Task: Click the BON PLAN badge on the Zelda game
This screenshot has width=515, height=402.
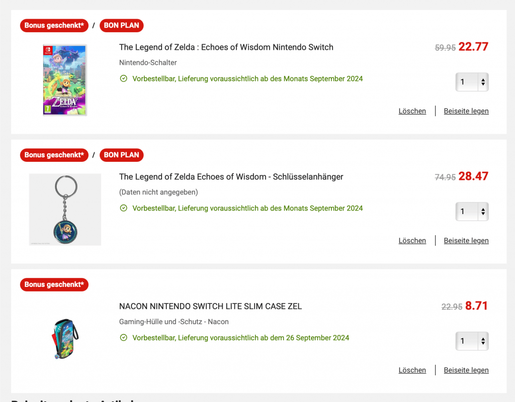Action: click(x=121, y=26)
